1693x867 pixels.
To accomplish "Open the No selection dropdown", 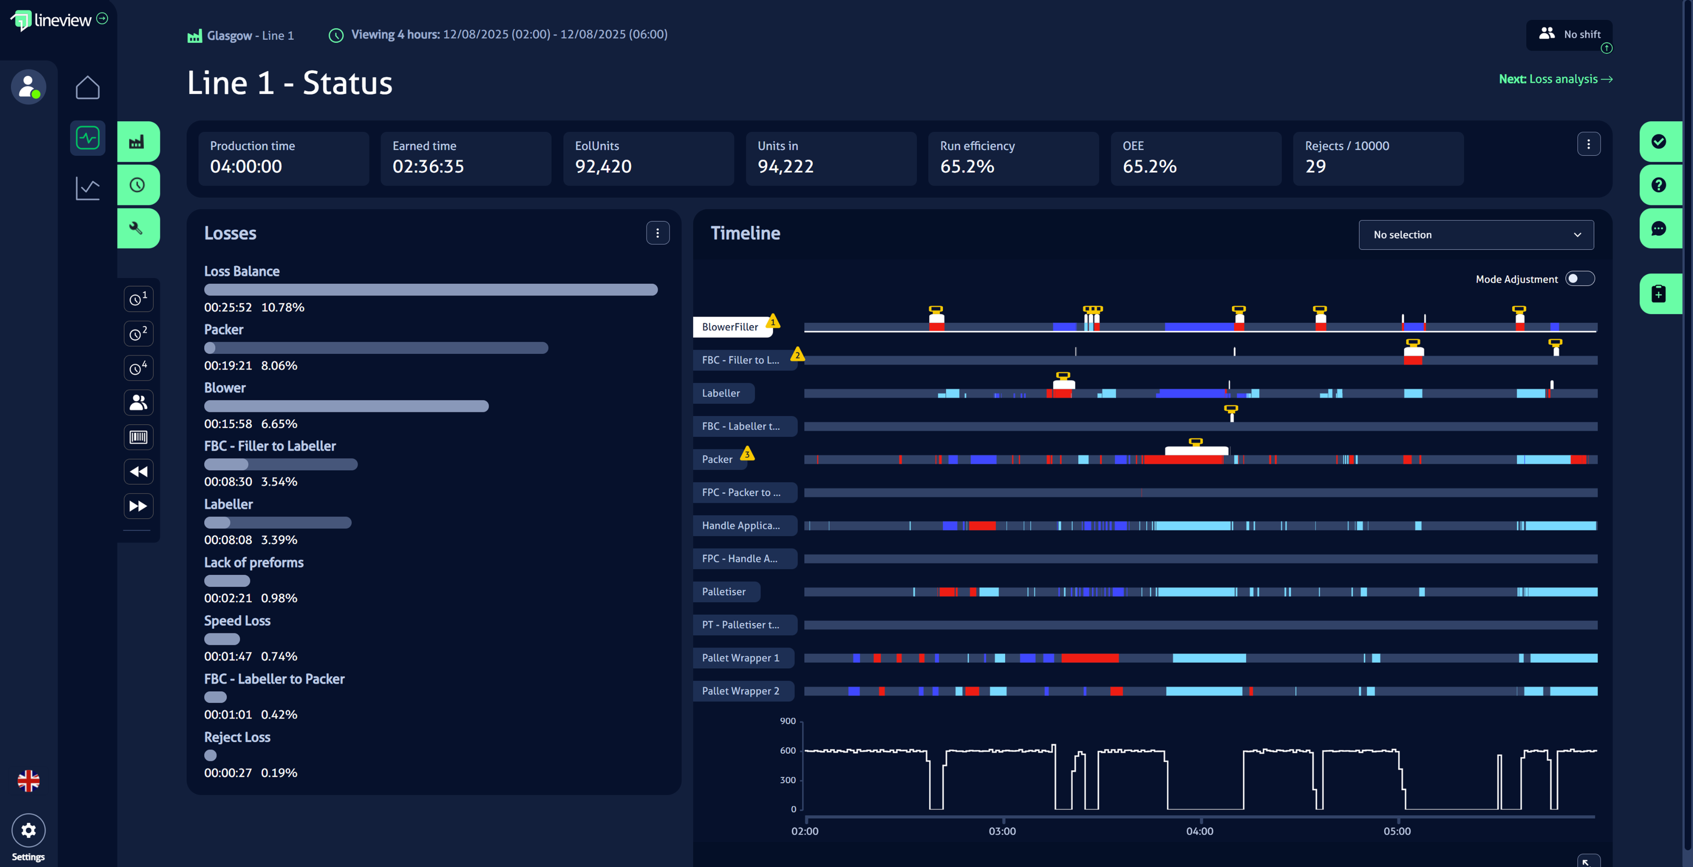I will click(x=1476, y=235).
